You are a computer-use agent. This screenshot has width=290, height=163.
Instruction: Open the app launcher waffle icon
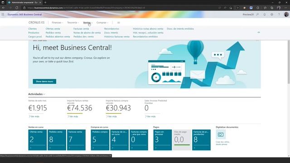click(x=3, y=14)
